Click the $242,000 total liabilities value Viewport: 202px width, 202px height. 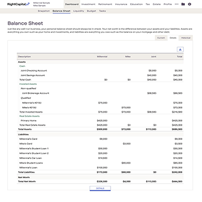coord(177,172)
